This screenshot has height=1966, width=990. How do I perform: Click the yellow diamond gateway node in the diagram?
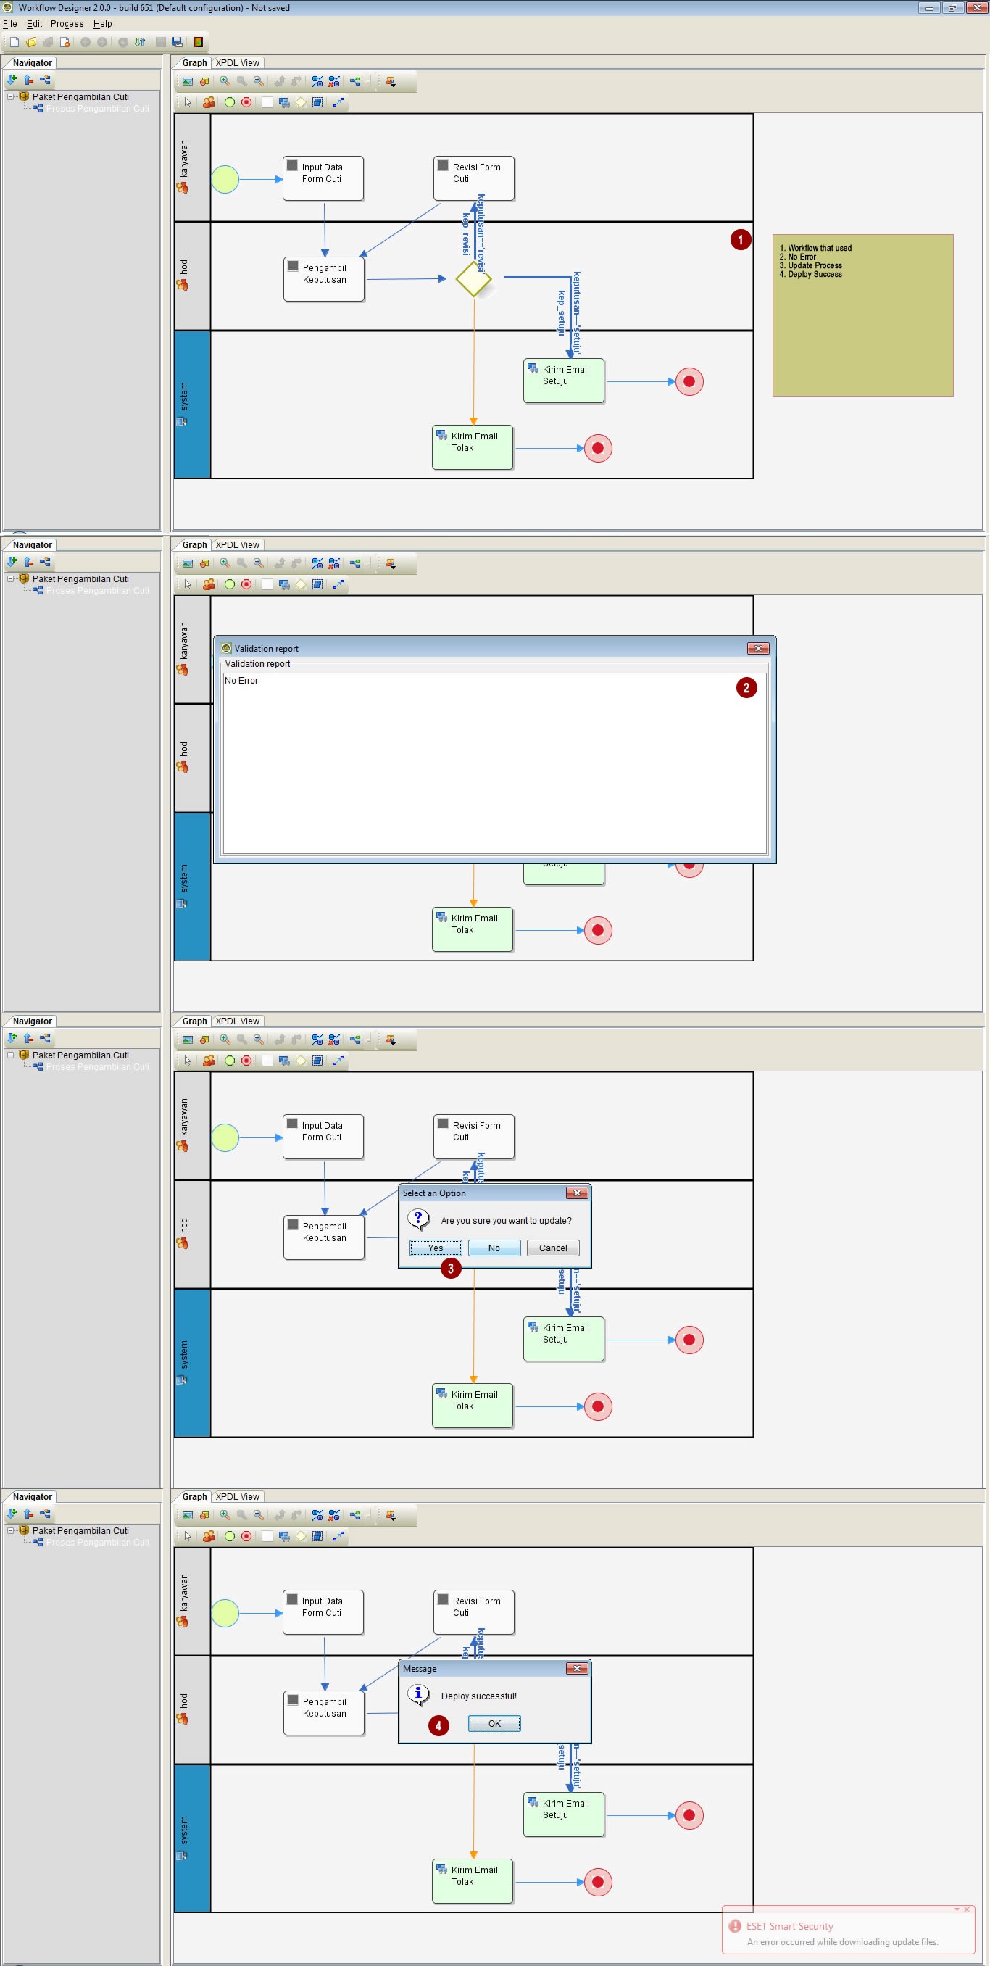[473, 278]
